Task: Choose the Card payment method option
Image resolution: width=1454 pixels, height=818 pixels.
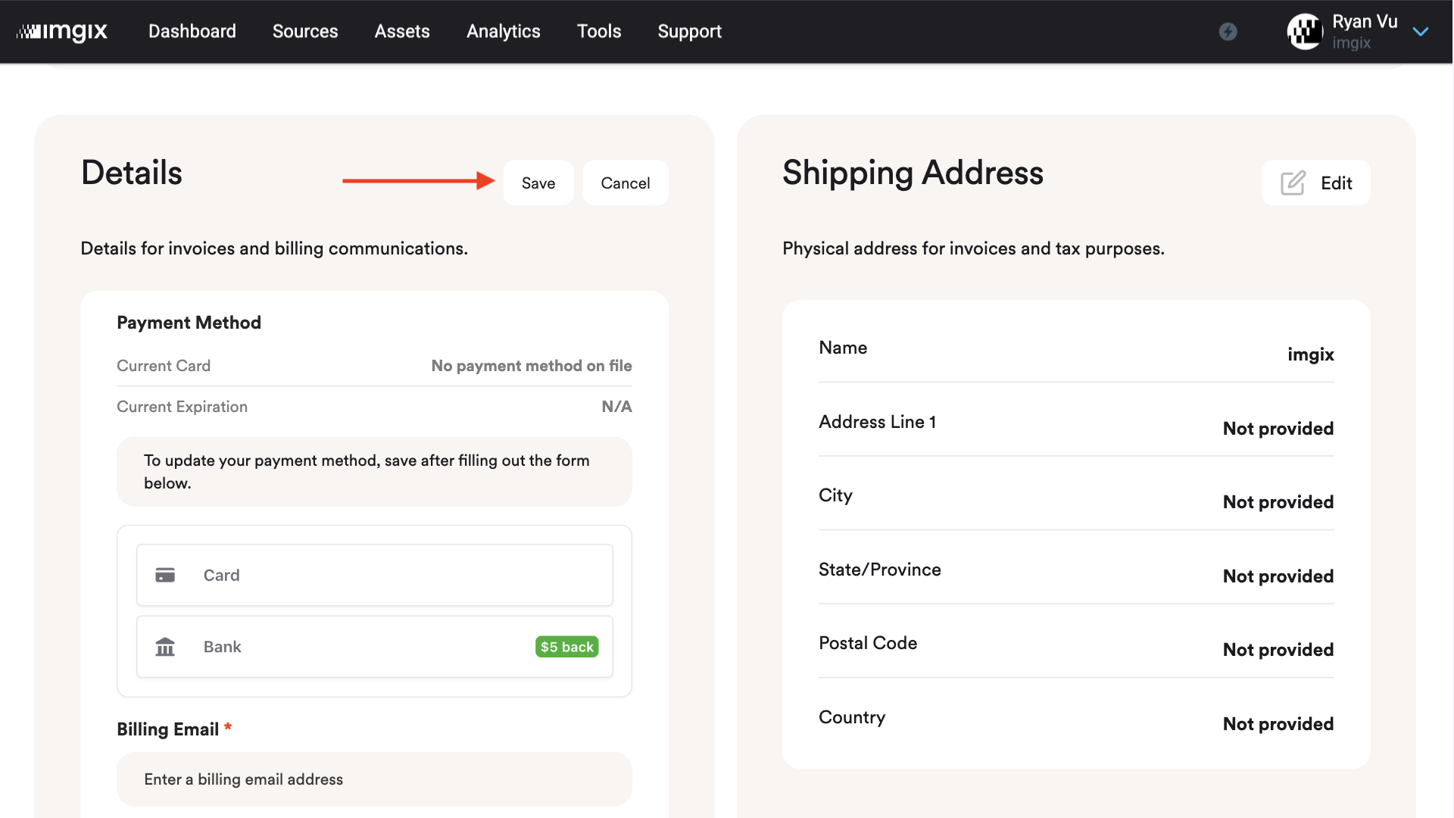Action: coord(374,575)
